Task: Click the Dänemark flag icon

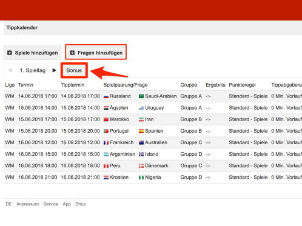Action: pos(141,166)
